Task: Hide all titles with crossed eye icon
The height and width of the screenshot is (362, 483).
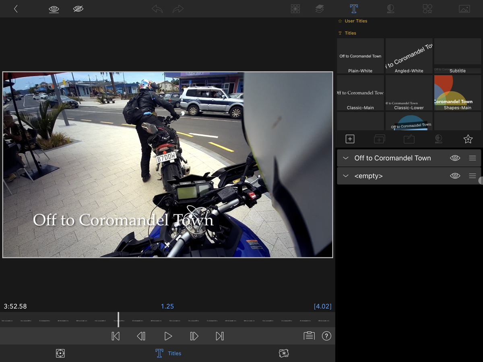Action: click(78, 9)
